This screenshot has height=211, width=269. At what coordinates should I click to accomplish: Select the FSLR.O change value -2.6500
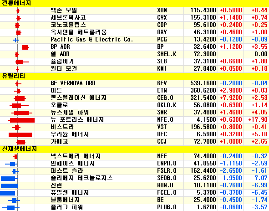pyautogui.click(x=231, y=171)
